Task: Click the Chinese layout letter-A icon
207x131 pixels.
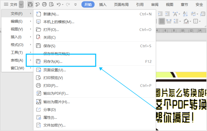Action: [175, 14]
